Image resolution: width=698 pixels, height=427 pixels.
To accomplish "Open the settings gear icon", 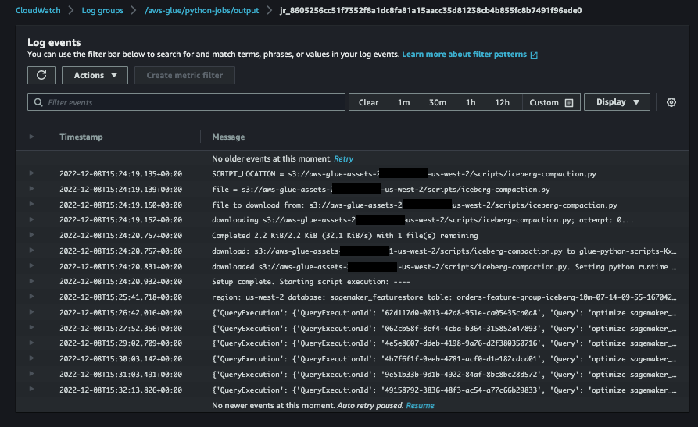I will (671, 102).
